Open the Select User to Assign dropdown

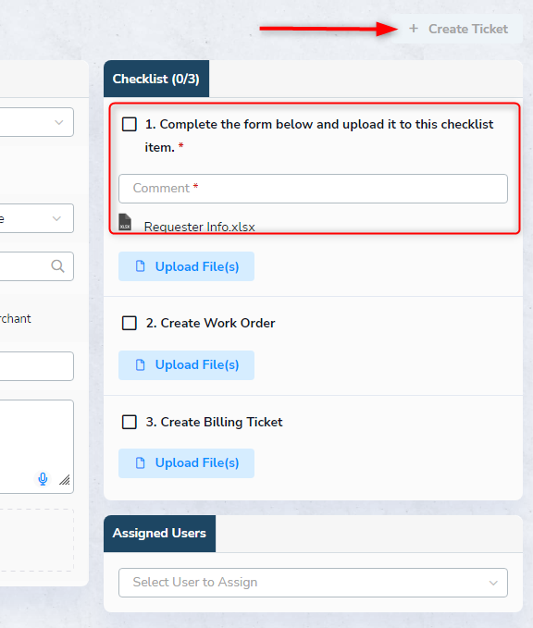pos(313,583)
